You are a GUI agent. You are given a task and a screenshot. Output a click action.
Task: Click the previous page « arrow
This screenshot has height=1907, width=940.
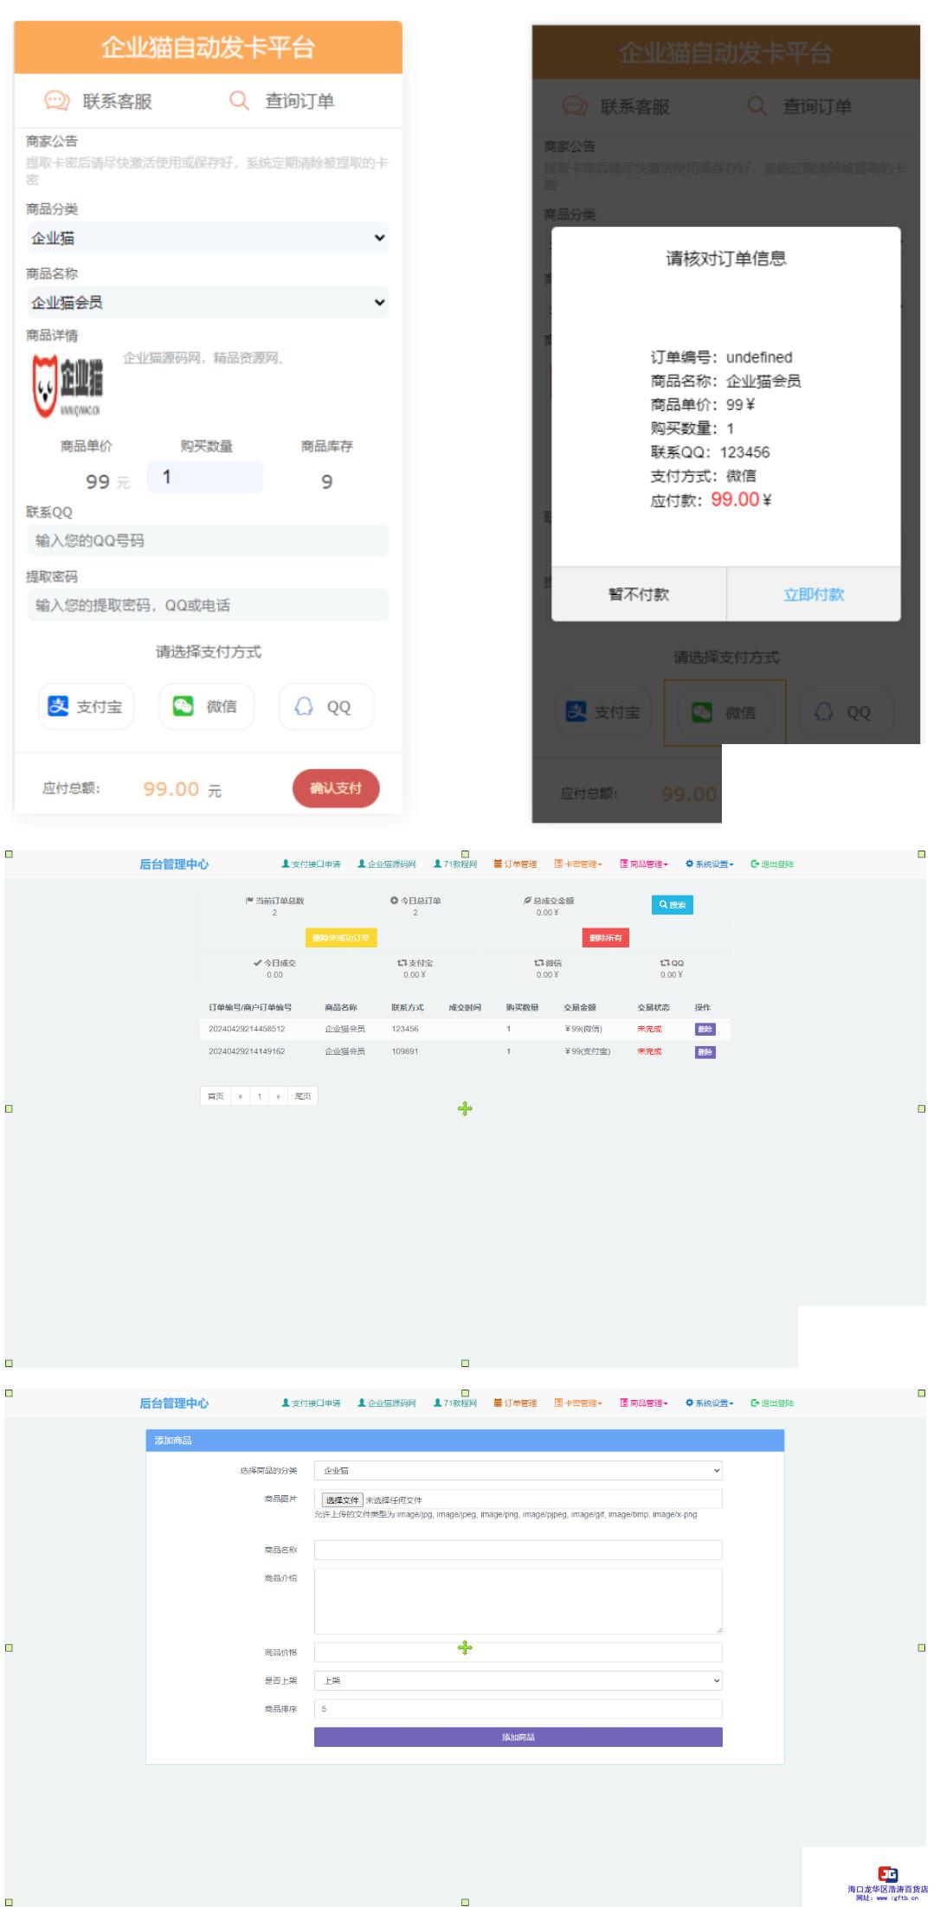[x=241, y=1096]
